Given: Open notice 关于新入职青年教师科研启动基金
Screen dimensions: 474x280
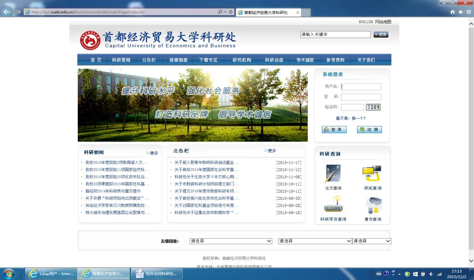Looking at the screenshot, I should 207,163.
